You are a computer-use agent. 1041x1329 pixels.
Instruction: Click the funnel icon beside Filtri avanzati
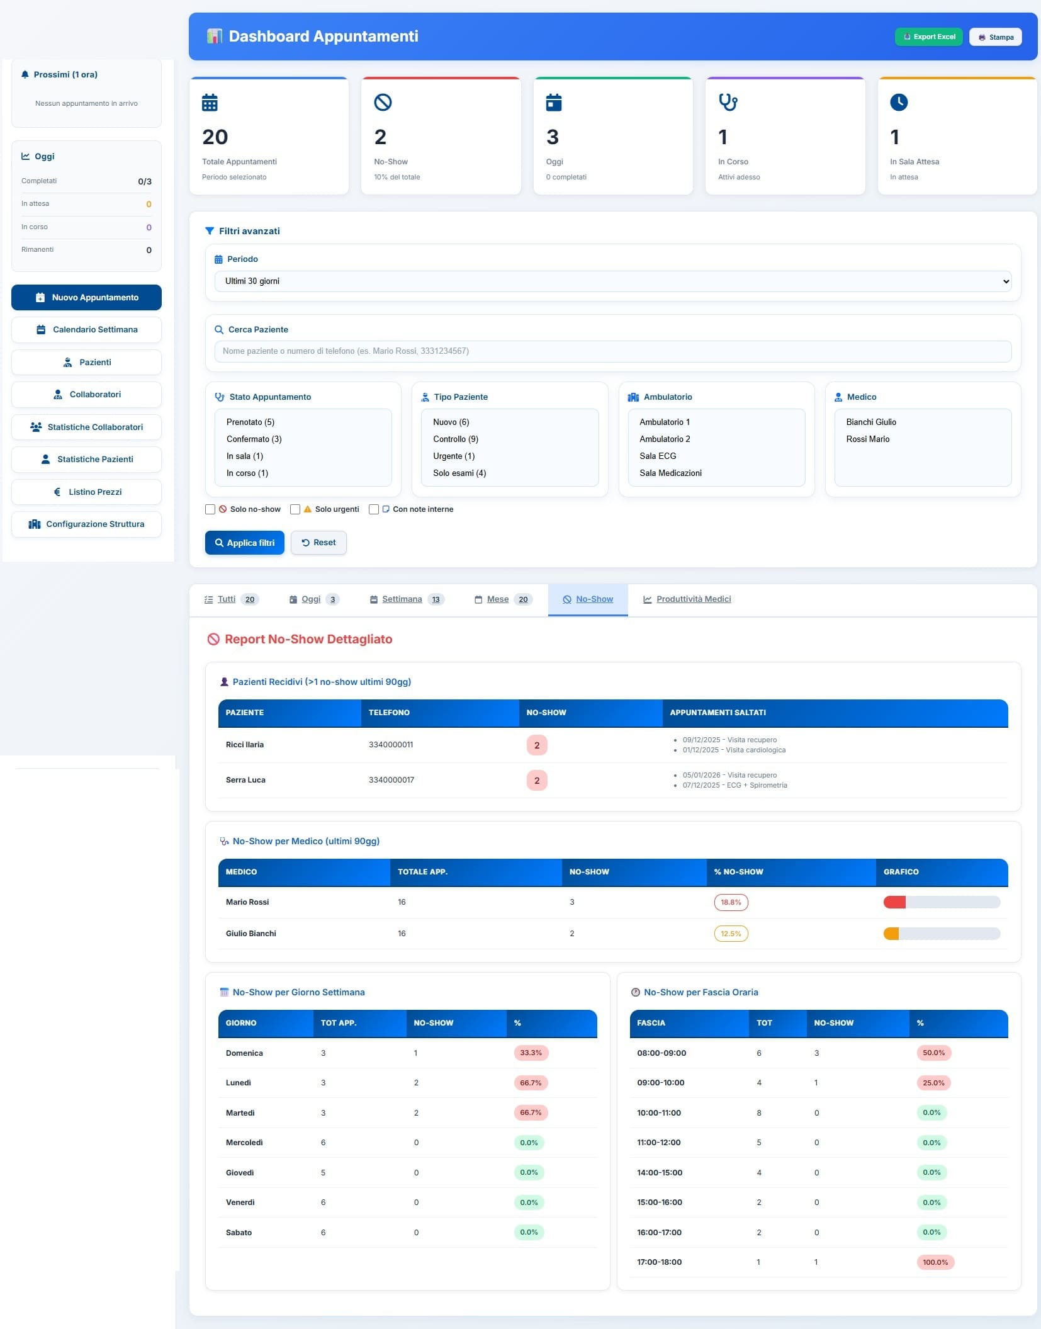(x=210, y=231)
